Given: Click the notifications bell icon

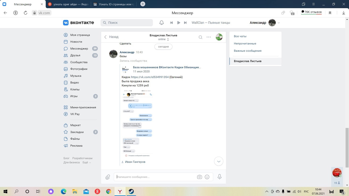Looking at the screenshot, I should pos(161,23).
